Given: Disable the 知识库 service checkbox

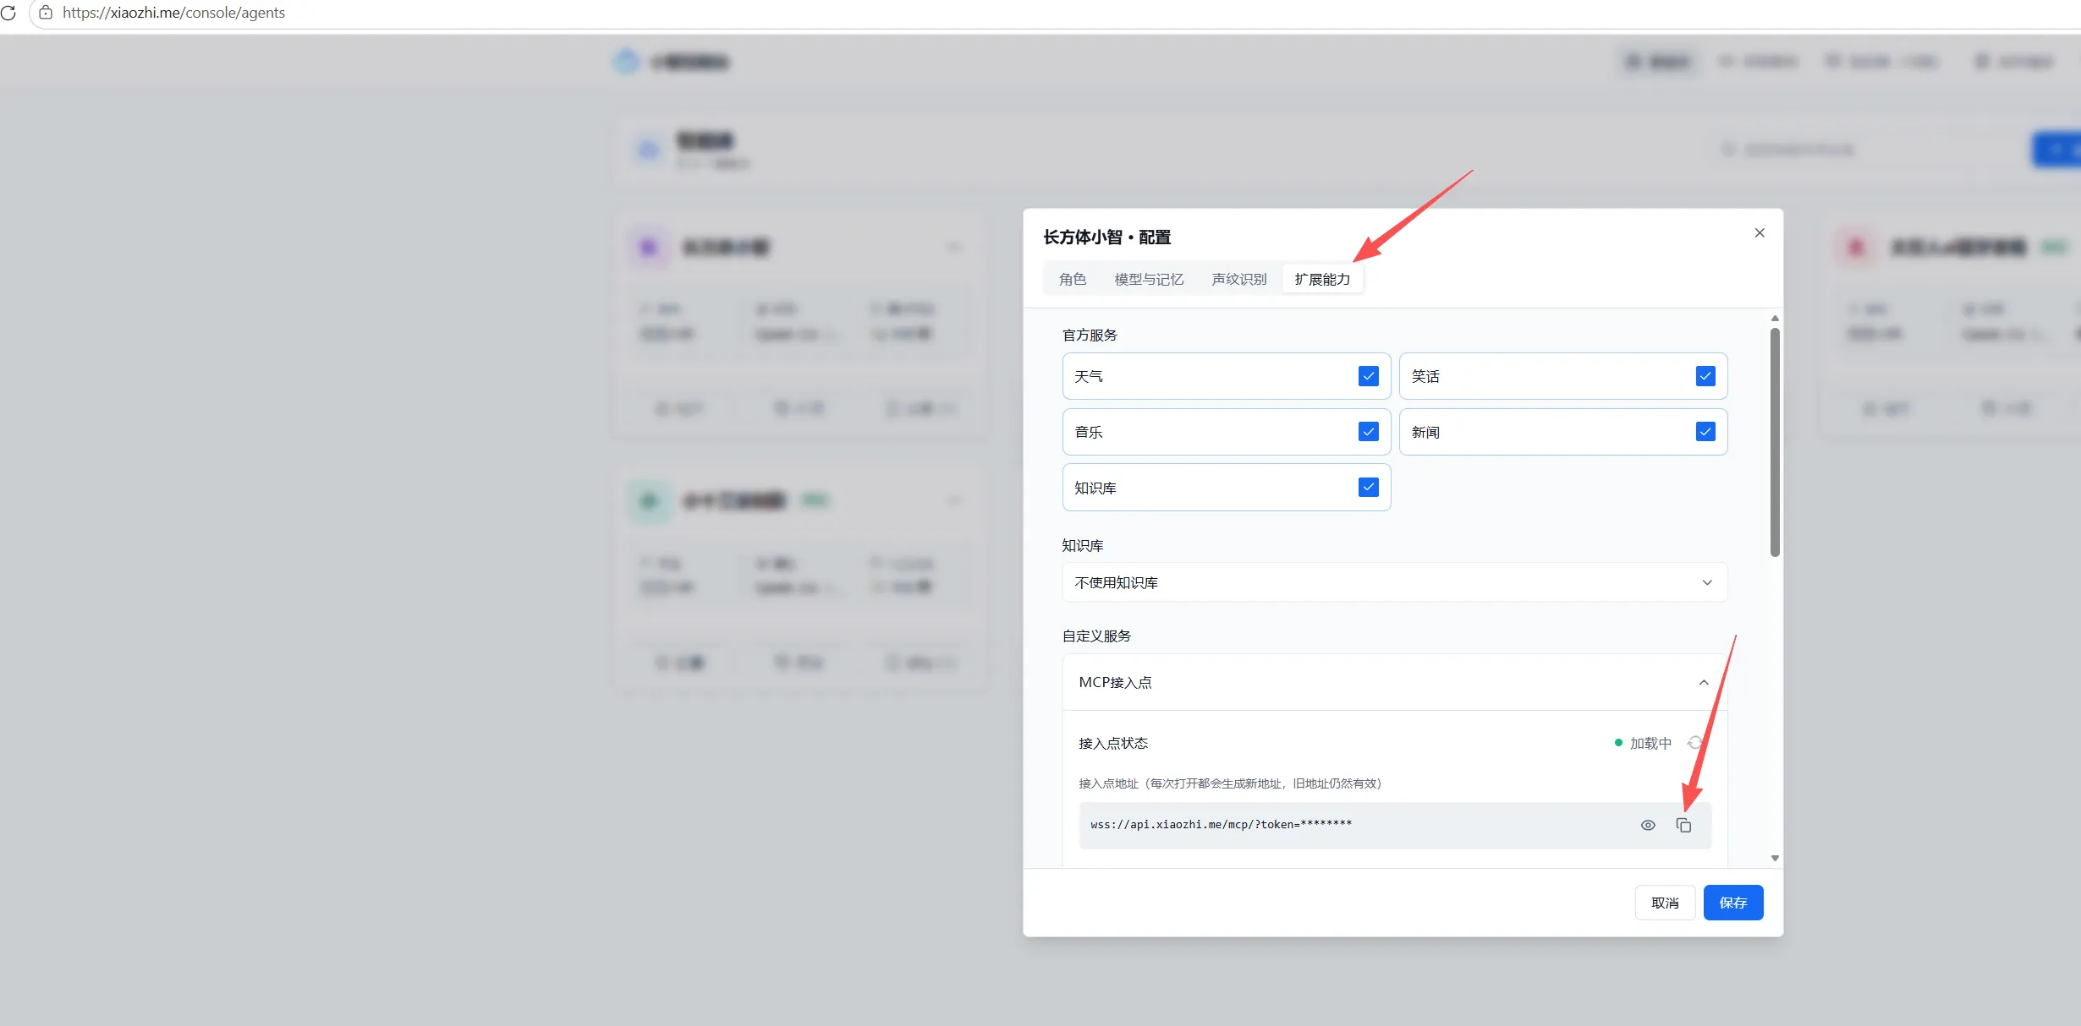Looking at the screenshot, I should 1368,487.
